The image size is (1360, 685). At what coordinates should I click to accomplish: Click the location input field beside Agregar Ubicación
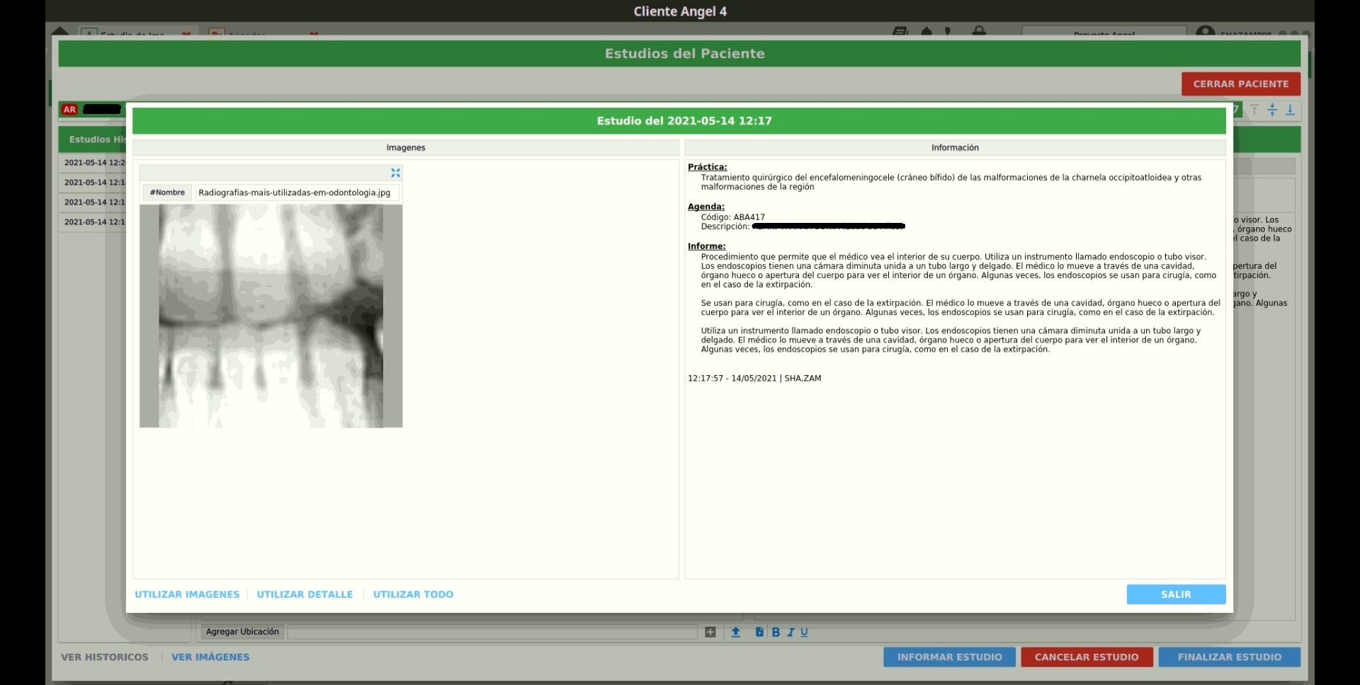click(492, 632)
